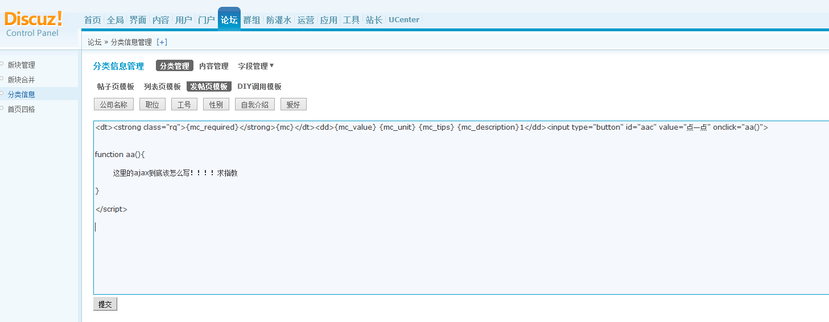This screenshot has width=829, height=322.
Task: Insert the 公司名称 field button
Action: (114, 105)
